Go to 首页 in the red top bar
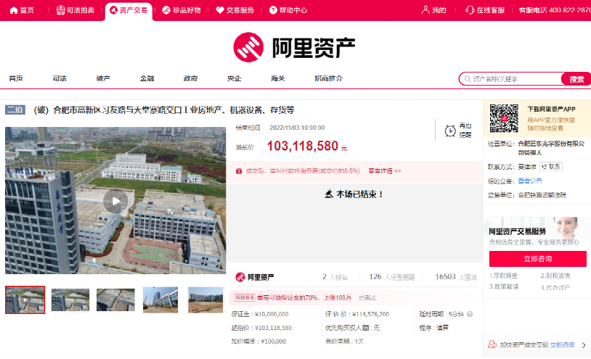This screenshot has height=359, width=591. (x=22, y=10)
